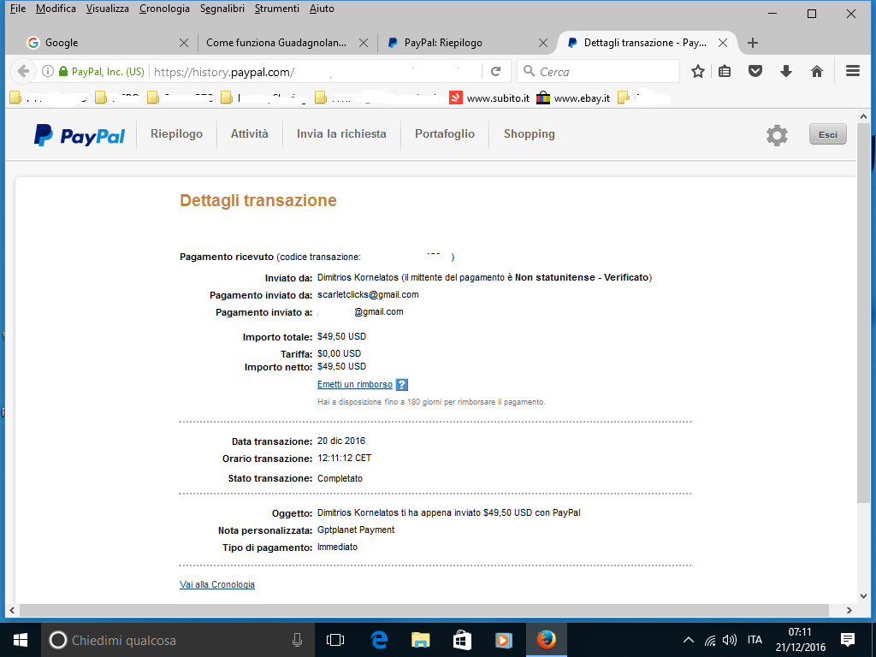Open volume control in system tray
The width and height of the screenshot is (876, 657).
[729, 640]
